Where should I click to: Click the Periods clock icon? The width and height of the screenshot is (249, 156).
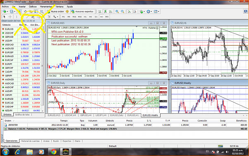[148, 12]
